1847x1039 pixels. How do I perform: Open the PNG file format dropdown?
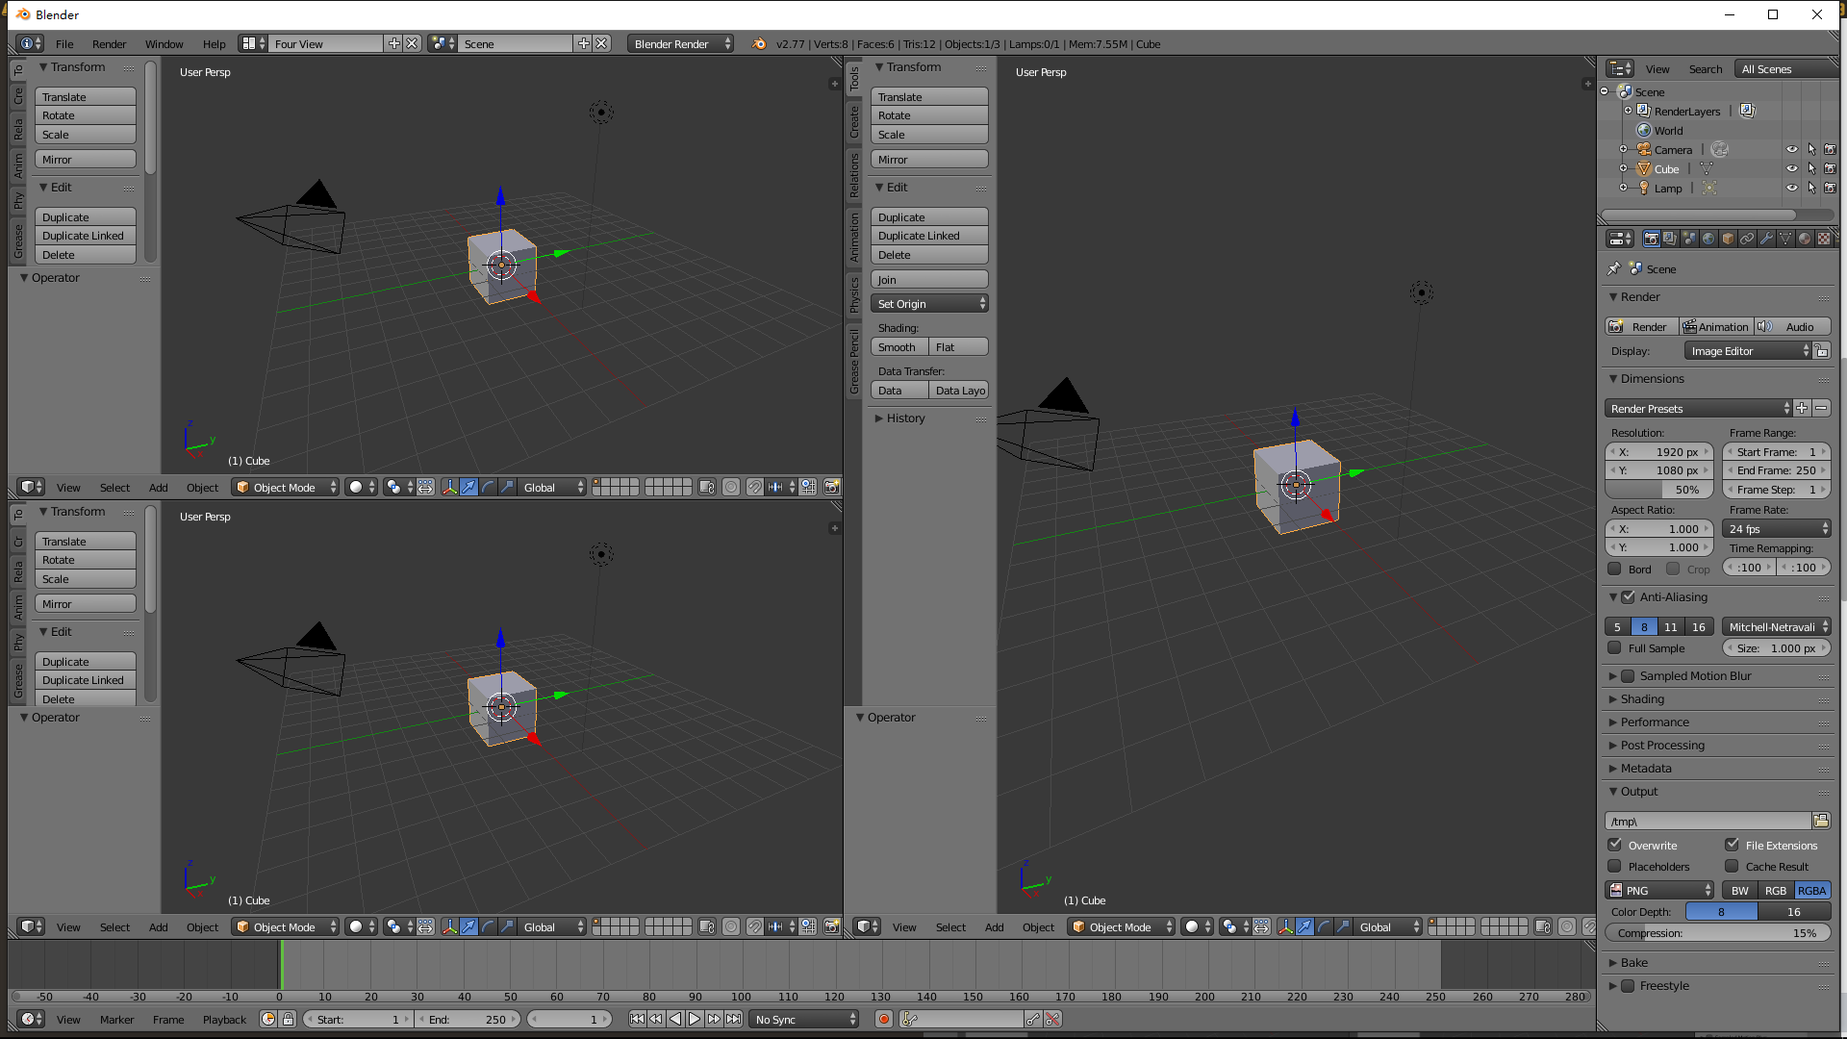1659,890
